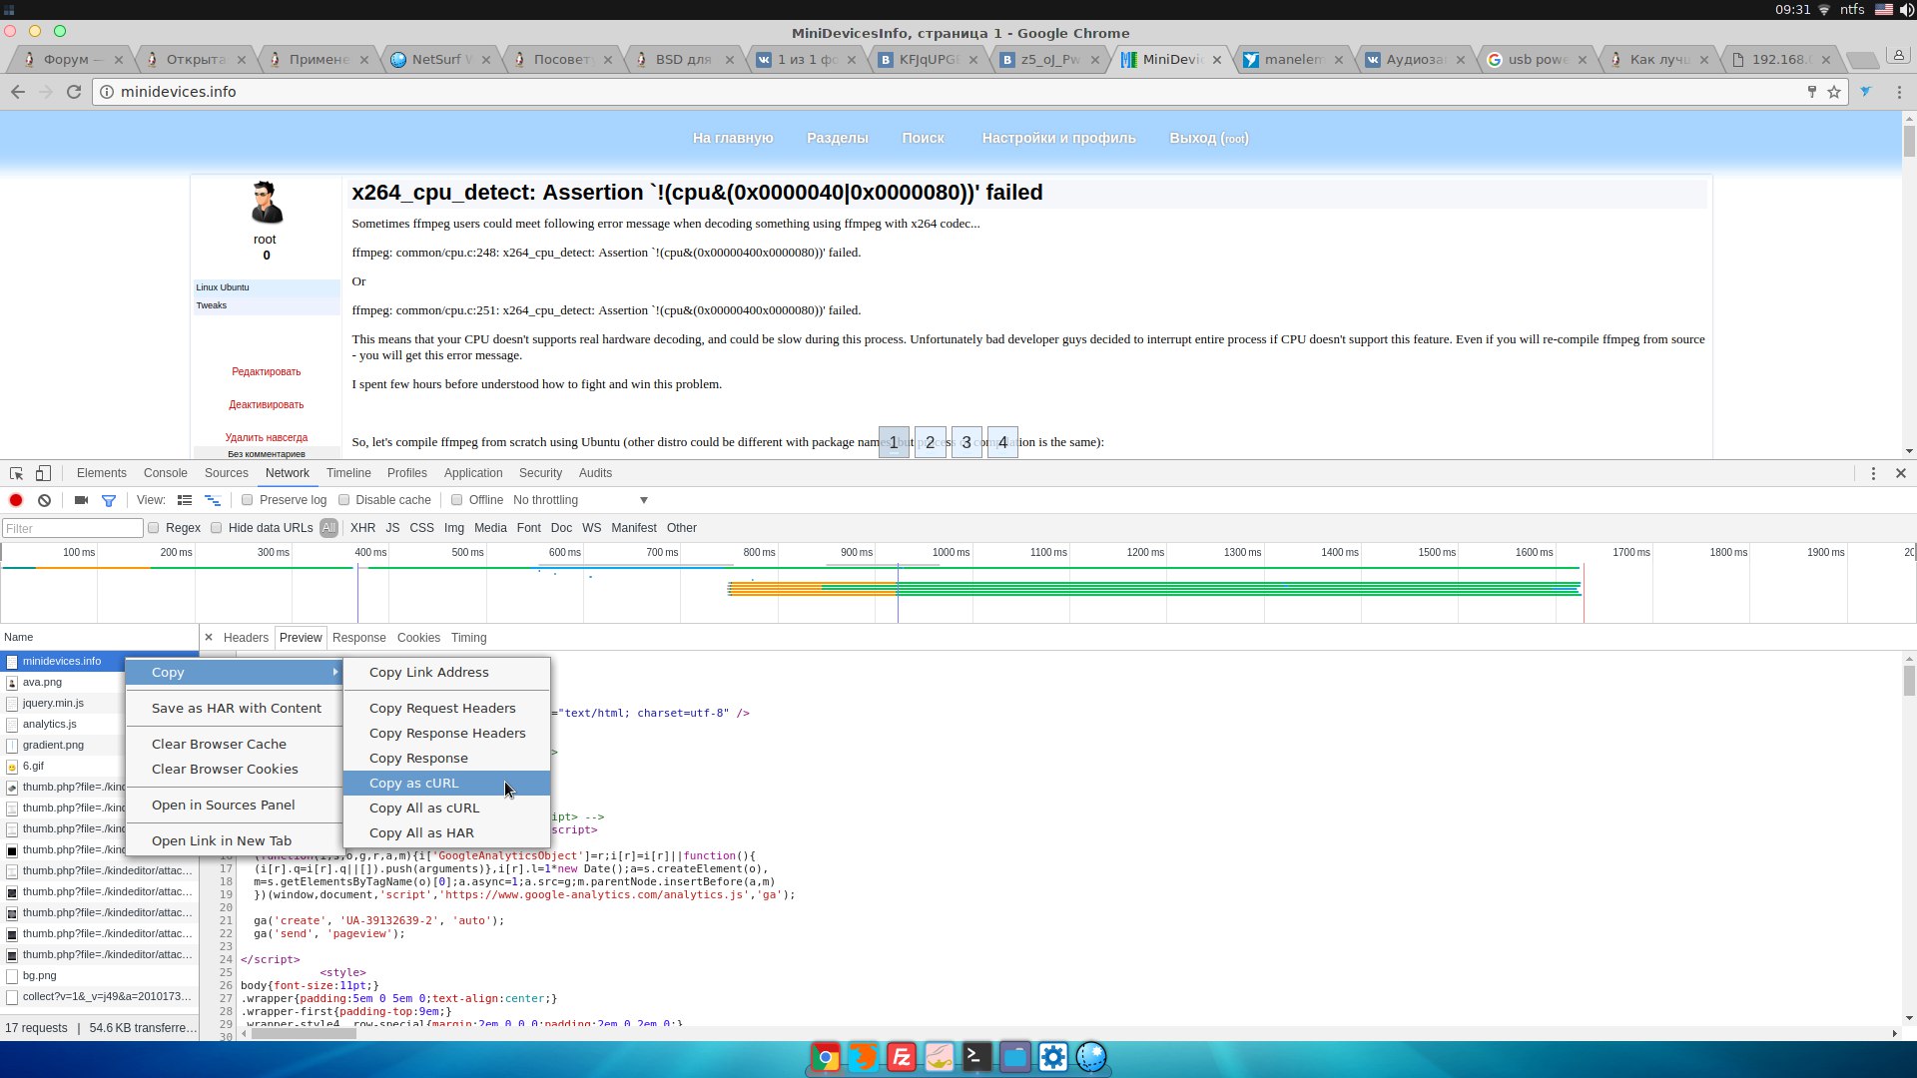The width and height of the screenshot is (1917, 1078).
Task: Open FileZilla from the dock
Action: (901, 1057)
